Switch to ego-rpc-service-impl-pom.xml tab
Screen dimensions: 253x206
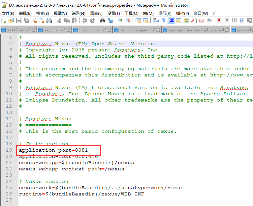point(197,30)
